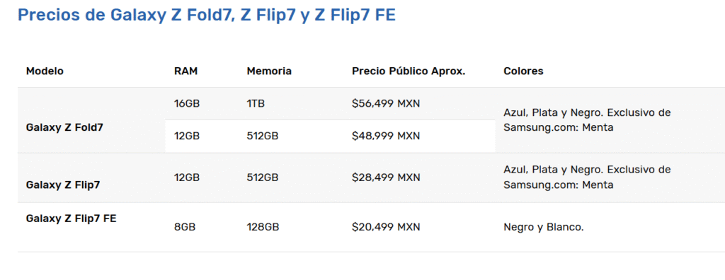
Task: Click the $48,999 MXN price
Action: pyautogui.click(x=386, y=136)
